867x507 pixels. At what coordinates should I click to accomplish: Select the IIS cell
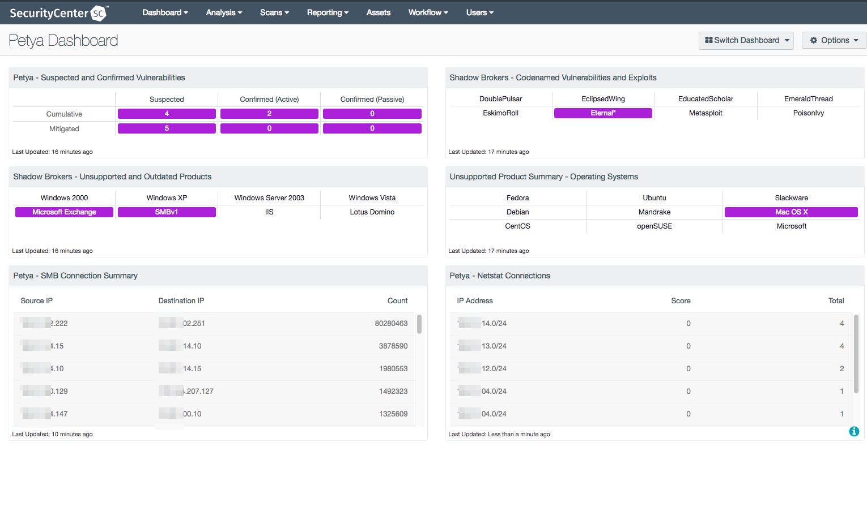point(269,212)
